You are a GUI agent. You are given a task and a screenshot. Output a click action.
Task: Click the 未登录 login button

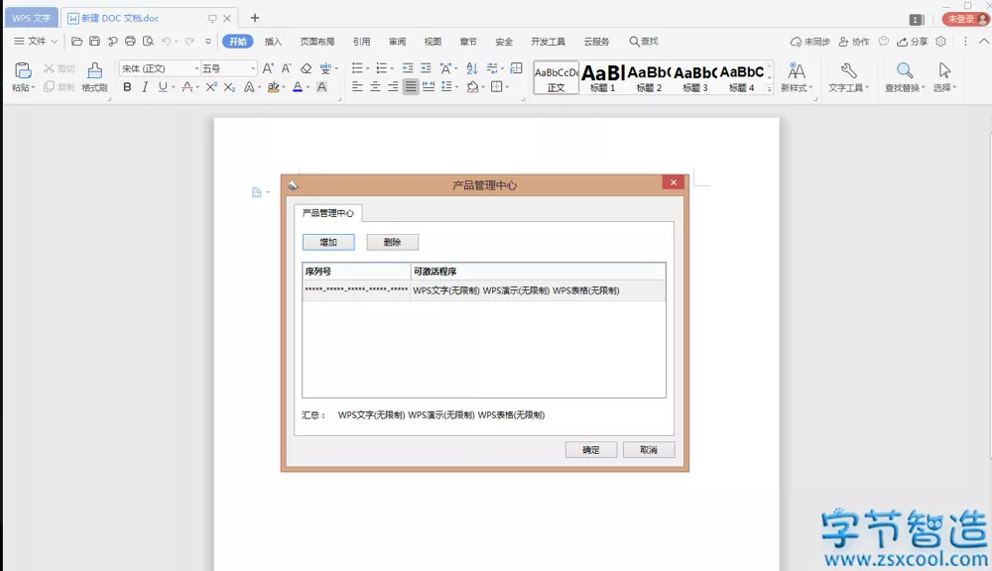tap(965, 19)
